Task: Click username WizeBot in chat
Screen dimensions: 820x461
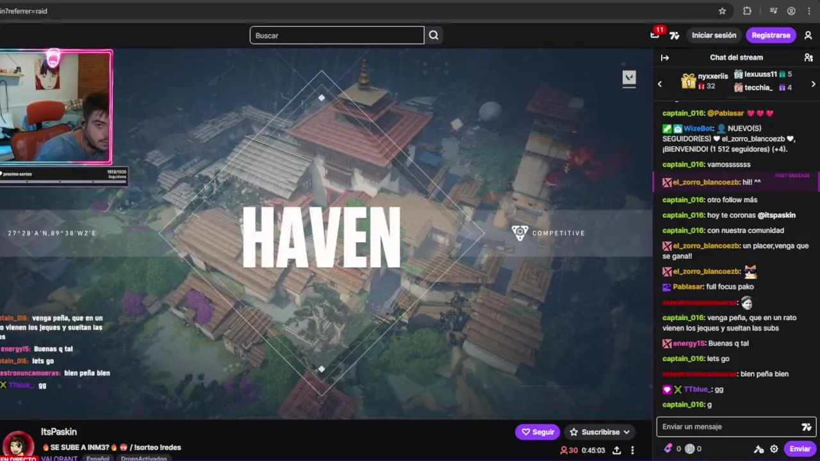Action: click(698, 129)
